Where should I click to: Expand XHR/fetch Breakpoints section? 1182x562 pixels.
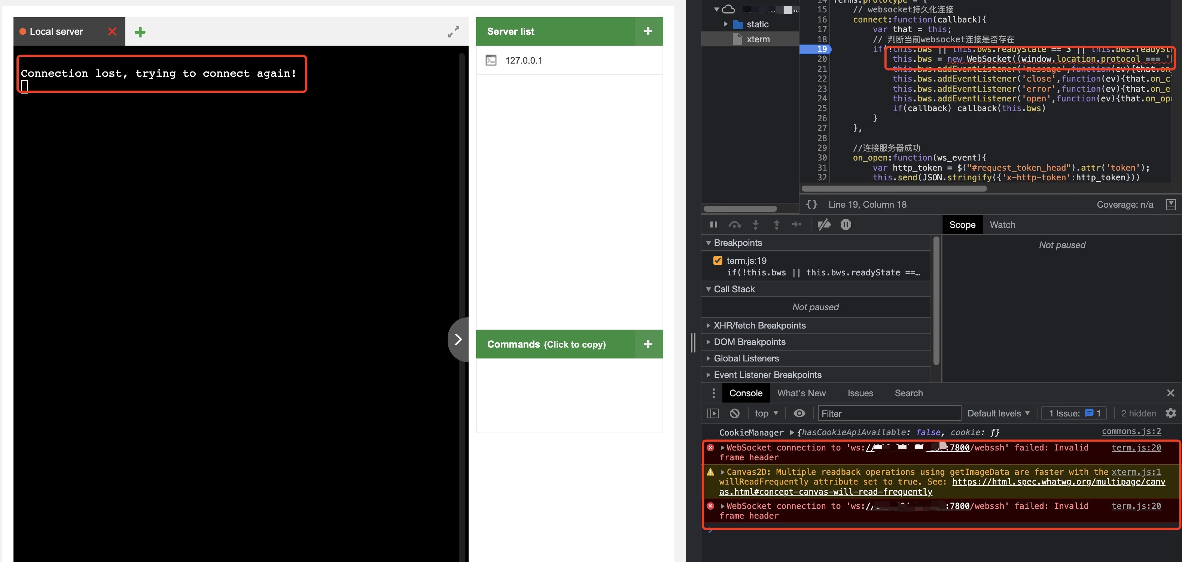coord(759,325)
